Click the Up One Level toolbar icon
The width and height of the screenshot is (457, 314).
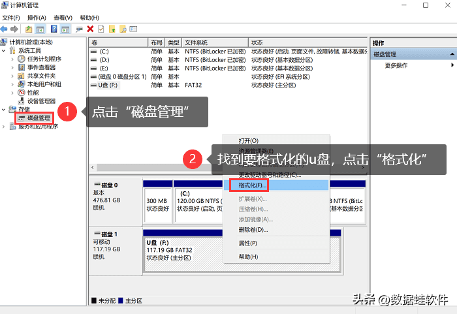[29, 29]
